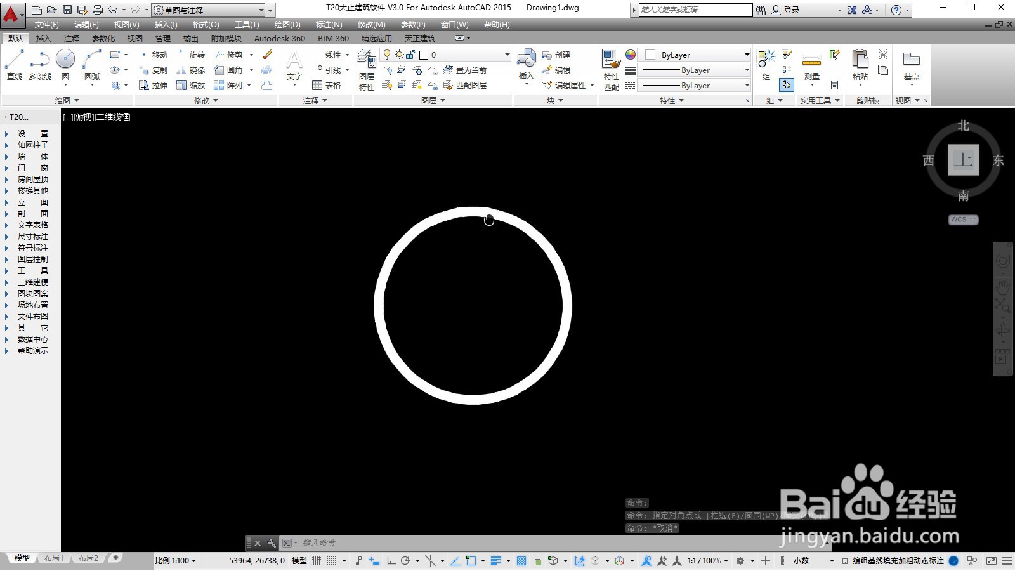Open the ByLayer color dropdown
The width and height of the screenshot is (1015, 571).
(695, 55)
